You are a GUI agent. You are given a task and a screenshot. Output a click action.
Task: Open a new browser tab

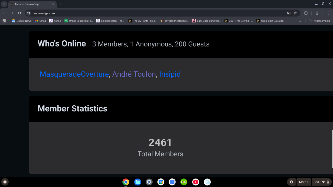(x=61, y=4)
